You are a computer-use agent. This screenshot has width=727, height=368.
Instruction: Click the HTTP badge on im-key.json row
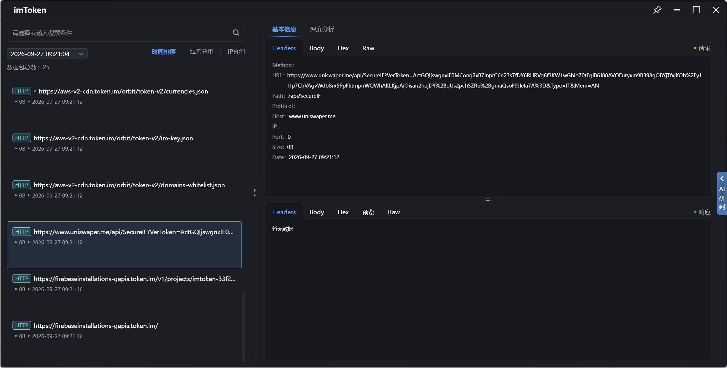(22, 138)
